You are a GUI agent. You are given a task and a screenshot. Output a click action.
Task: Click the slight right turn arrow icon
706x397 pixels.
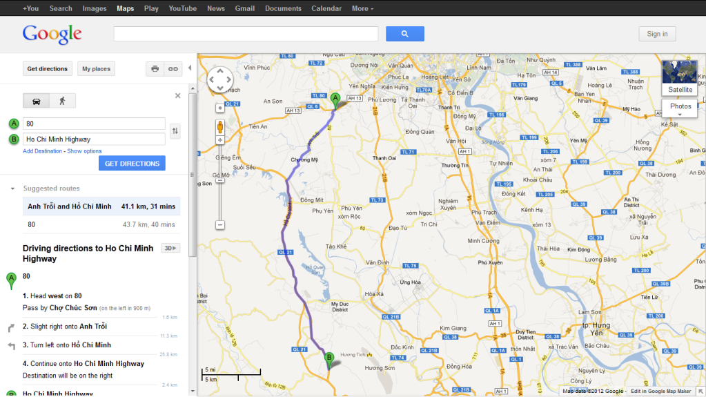[x=11, y=327]
